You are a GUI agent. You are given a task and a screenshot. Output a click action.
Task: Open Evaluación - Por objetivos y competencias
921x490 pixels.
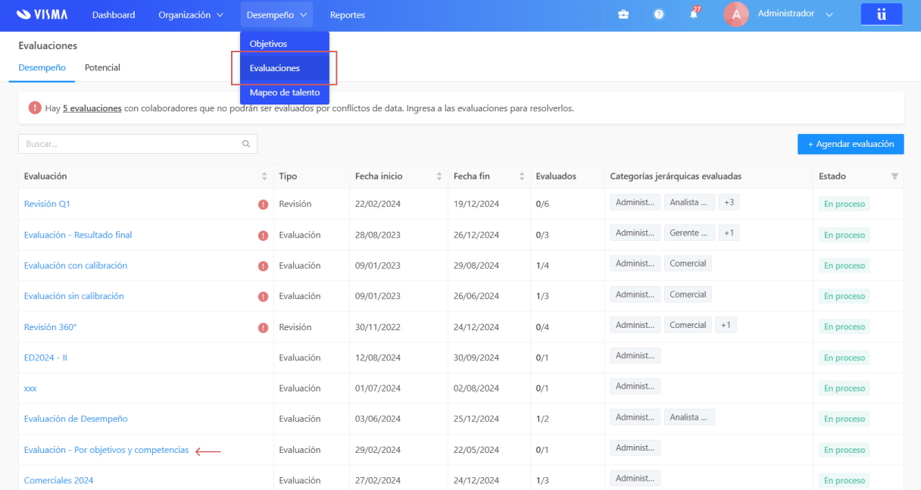pos(106,450)
